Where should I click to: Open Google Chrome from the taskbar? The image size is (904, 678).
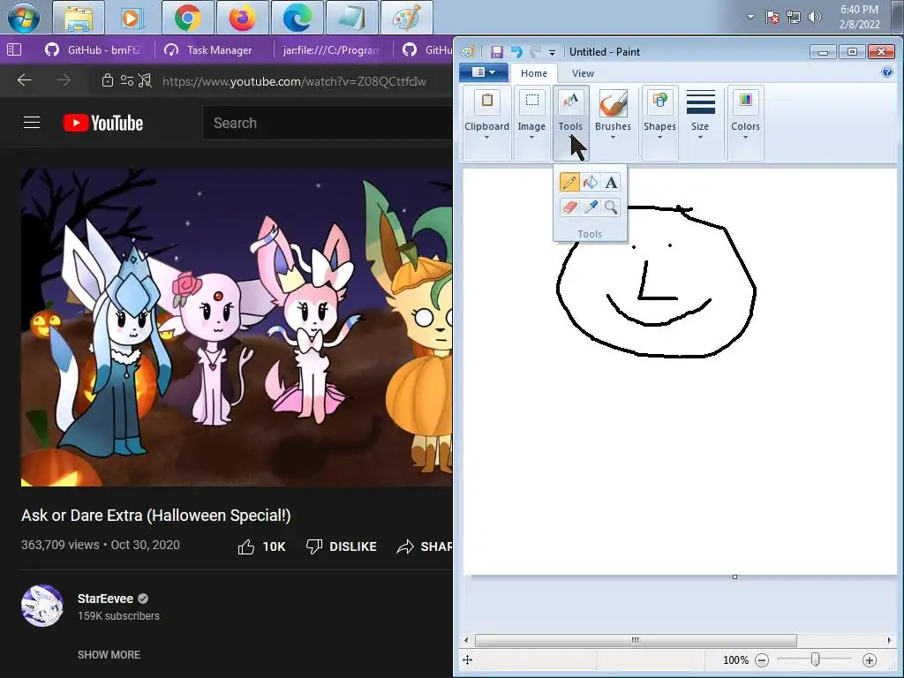187,18
